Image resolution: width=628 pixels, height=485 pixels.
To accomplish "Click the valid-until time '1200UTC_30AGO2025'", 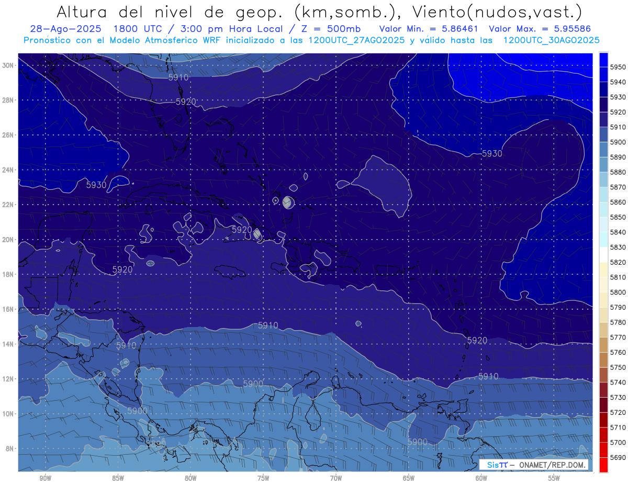I will (551, 40).
